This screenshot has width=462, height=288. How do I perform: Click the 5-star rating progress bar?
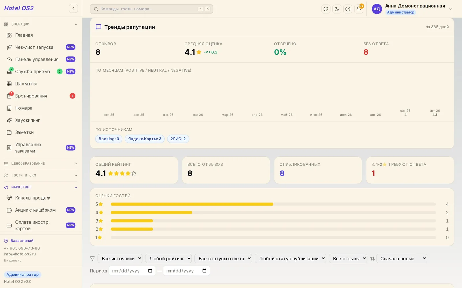point(273,204)
